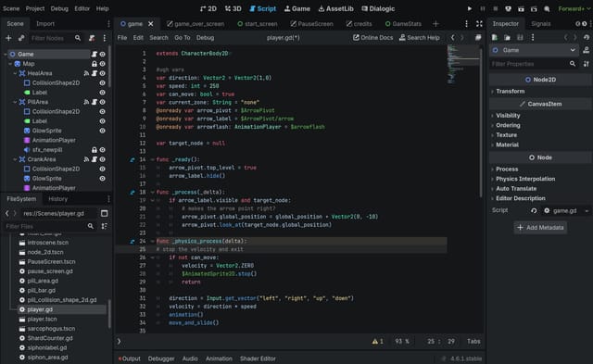Toggle visibility of sfx_newpill node
Viewport: 593px width, 364px height.
pos(102,150)
